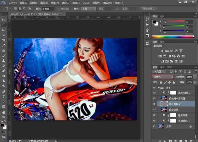Select the Crop tool
This screenshot has height=142, width=198.
pyautogui.click(x=4, y=40)
